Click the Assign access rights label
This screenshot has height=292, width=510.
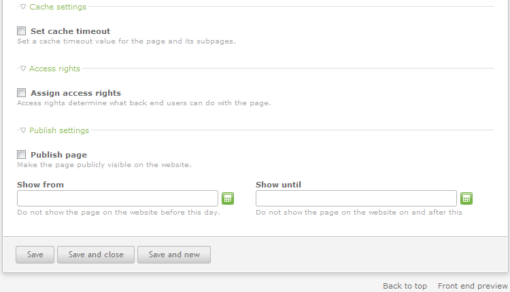point(75,93)
